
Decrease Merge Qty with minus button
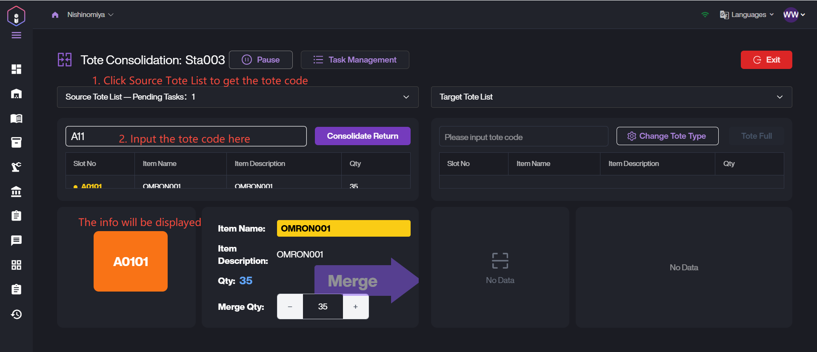click(x=290, y=306)
